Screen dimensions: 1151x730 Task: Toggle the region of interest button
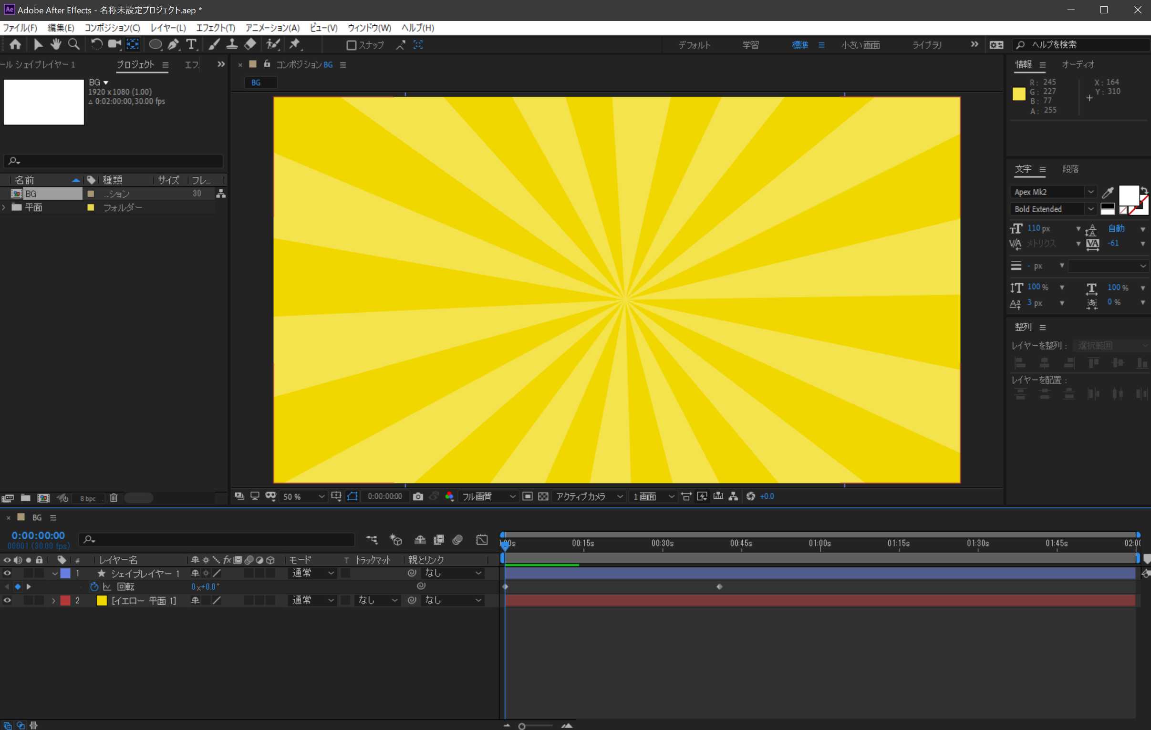click(x=527, y=496)
